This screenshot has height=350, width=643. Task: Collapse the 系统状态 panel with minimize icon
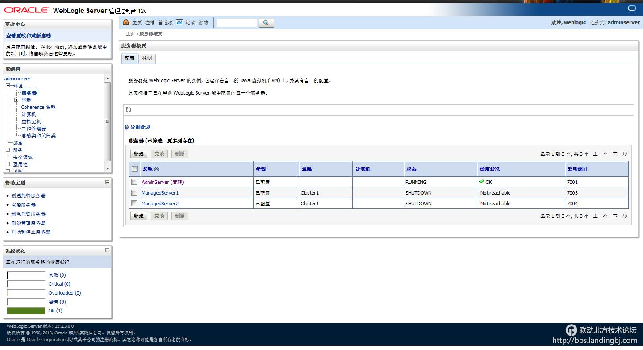107,250
